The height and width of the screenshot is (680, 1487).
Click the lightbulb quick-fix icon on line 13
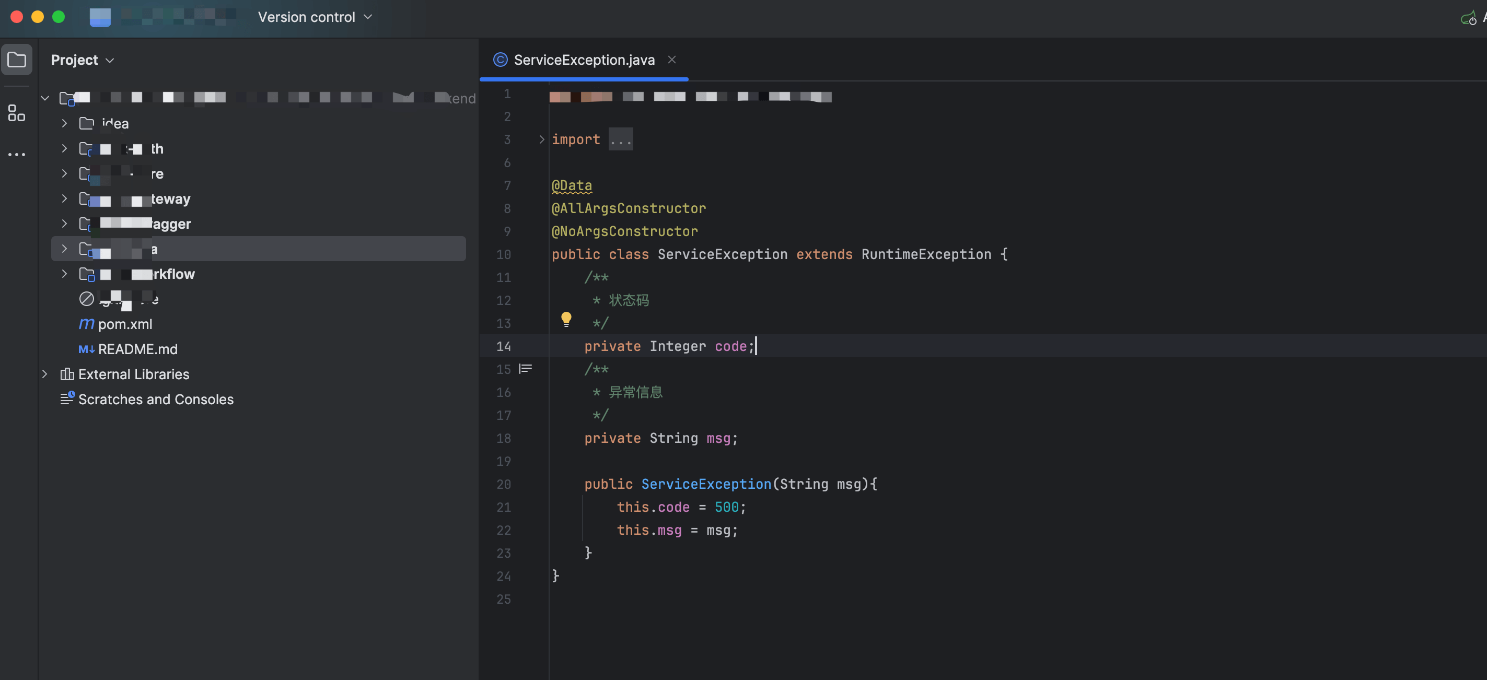tap(566, 319)
